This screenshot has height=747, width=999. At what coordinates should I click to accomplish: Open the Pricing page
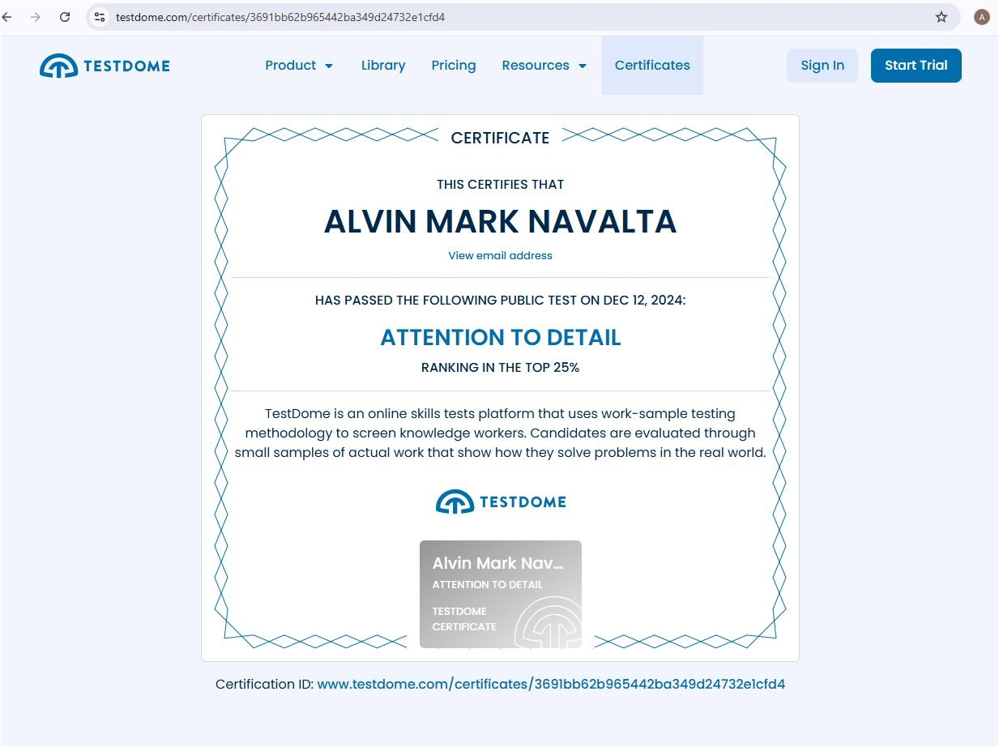click(454, 66)
